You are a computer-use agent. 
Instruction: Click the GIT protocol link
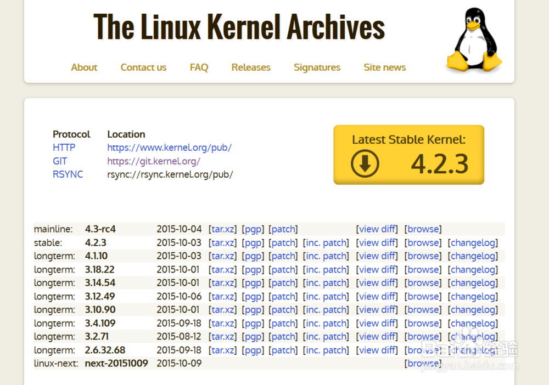tap(60, 161)
